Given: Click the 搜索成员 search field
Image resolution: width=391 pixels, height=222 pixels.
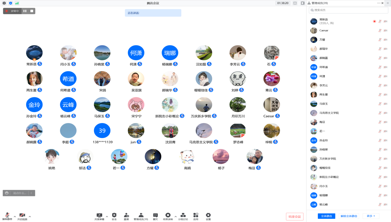Looking at the screenshot, I should point(348,10).
